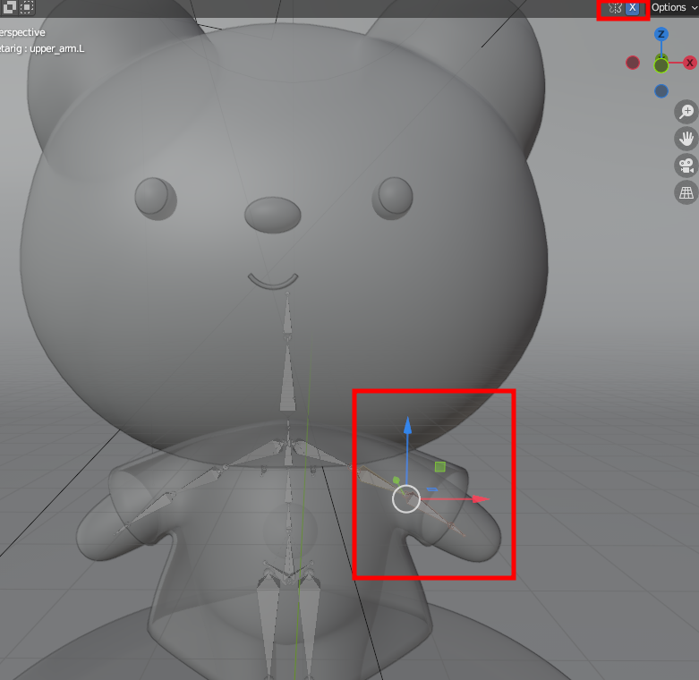Click the red X axis on navigation gizmo

[690, 63]
